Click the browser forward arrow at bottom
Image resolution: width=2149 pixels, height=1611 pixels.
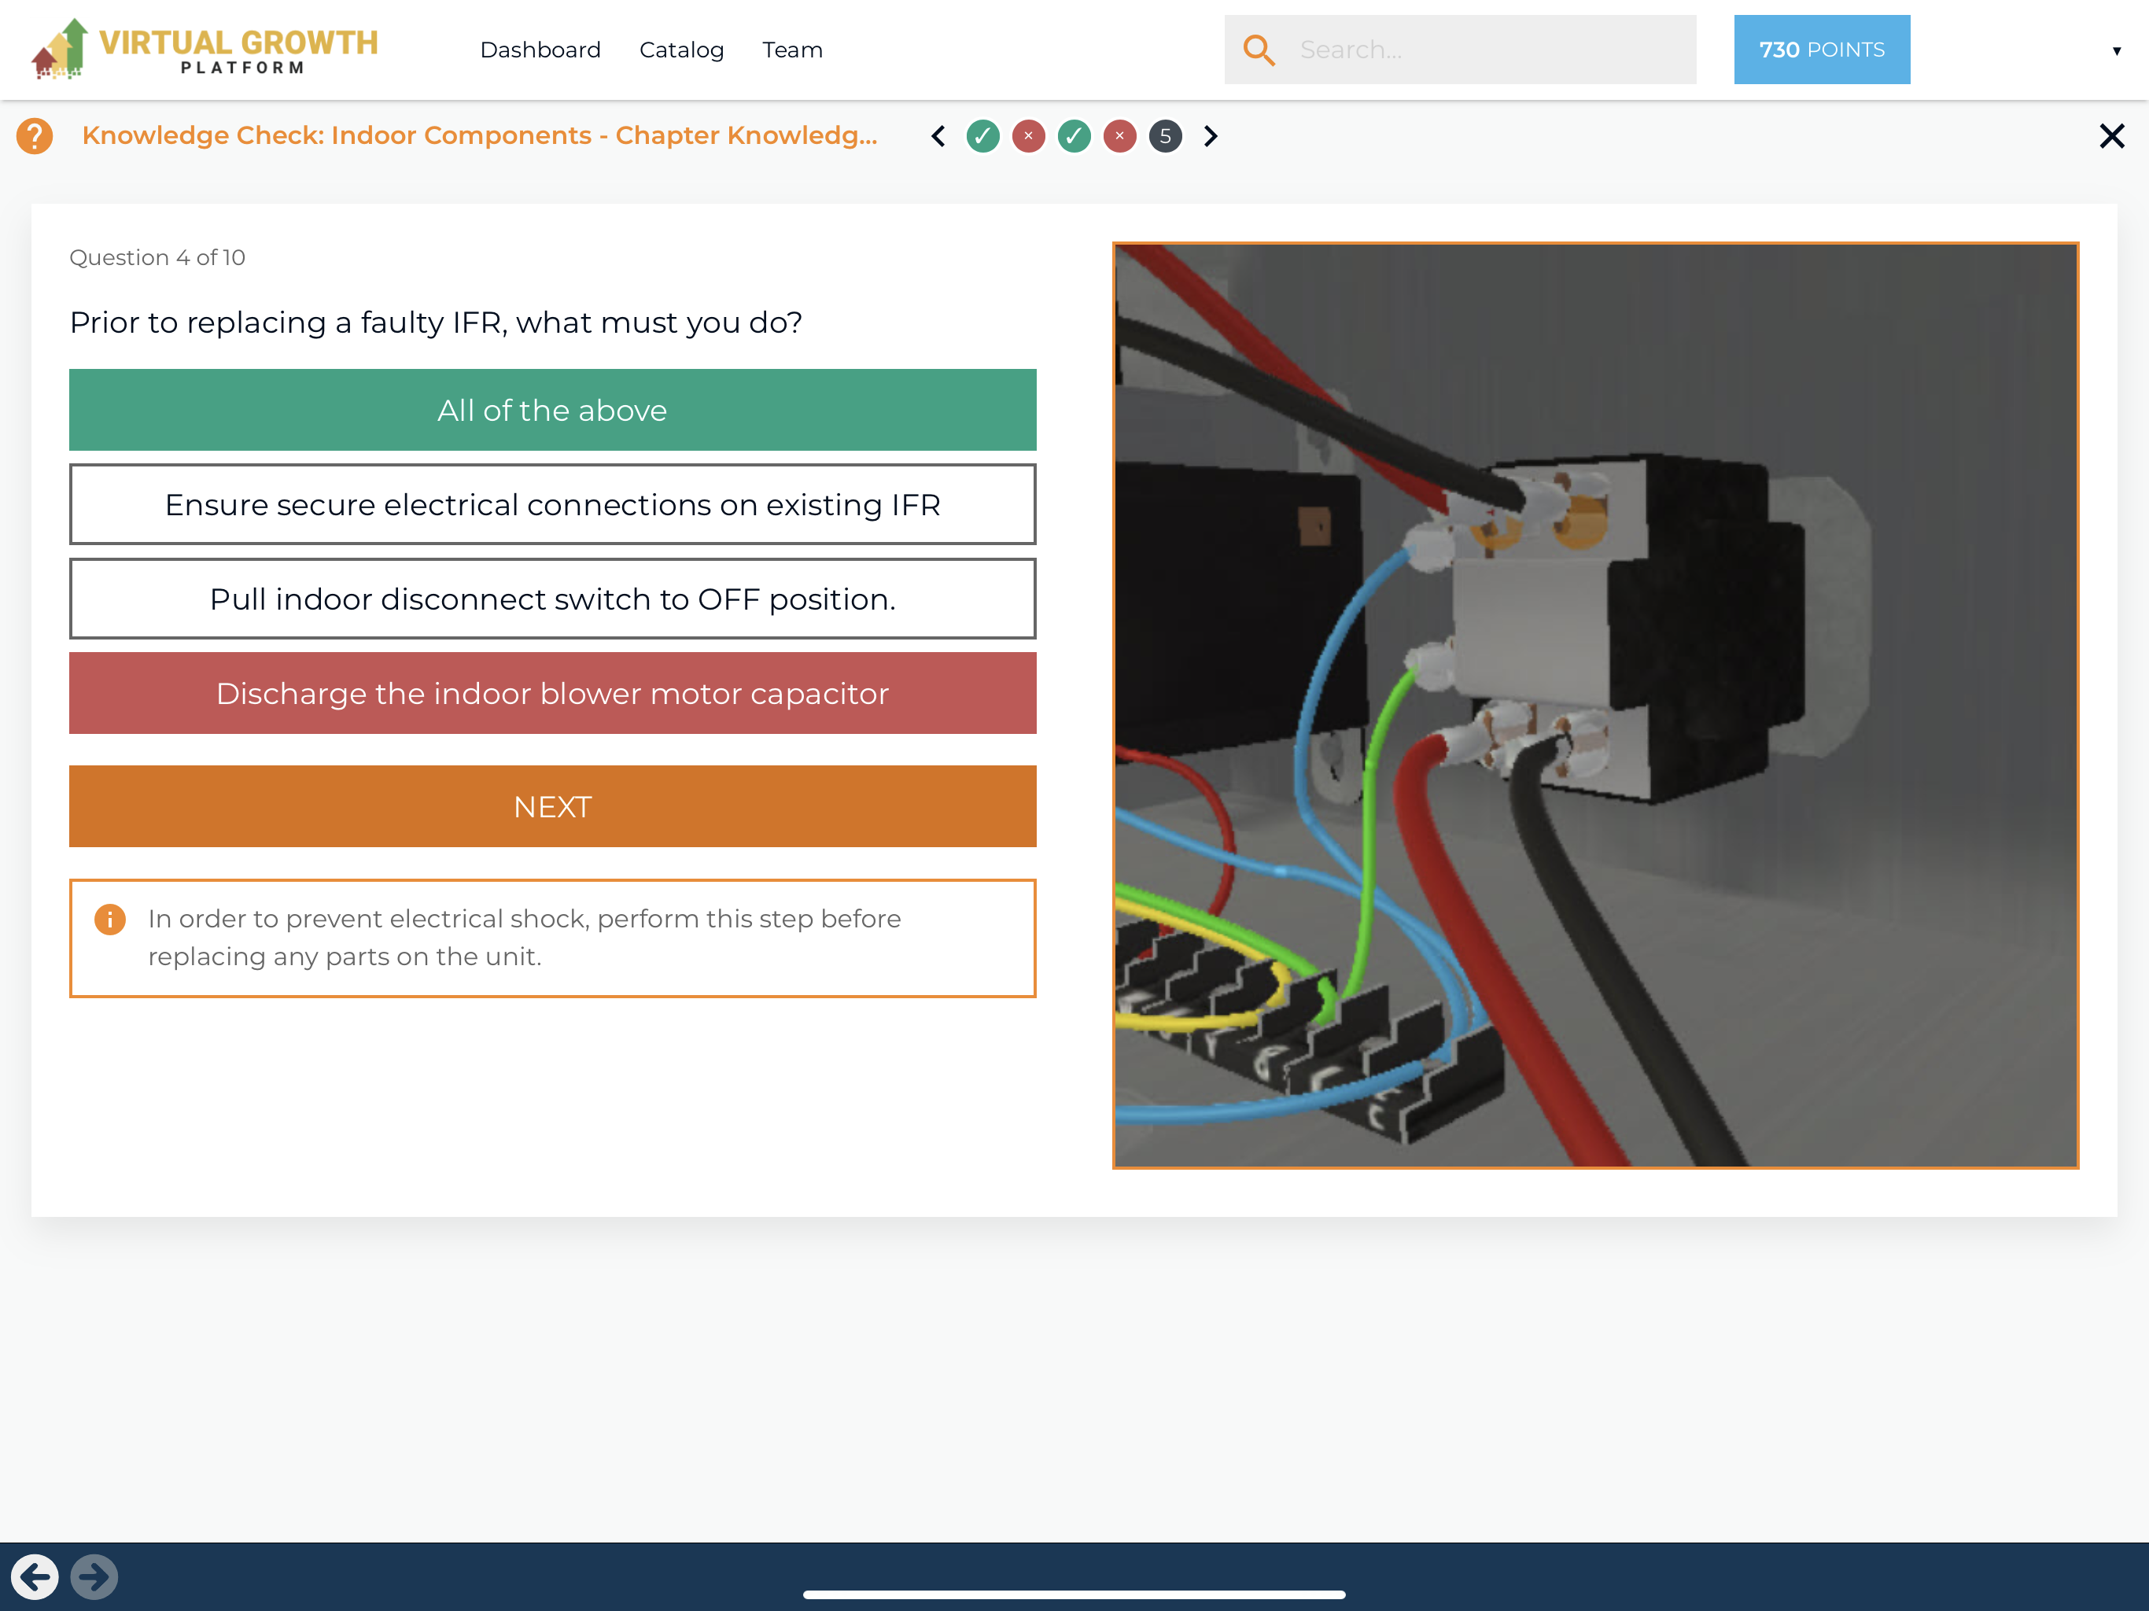pos(94,1576)
